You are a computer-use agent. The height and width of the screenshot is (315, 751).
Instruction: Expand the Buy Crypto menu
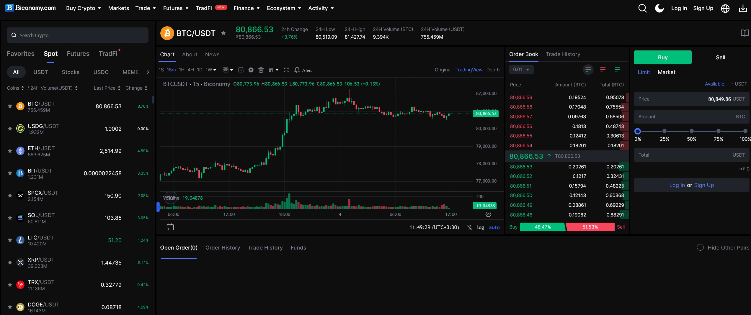pos(84,8)
